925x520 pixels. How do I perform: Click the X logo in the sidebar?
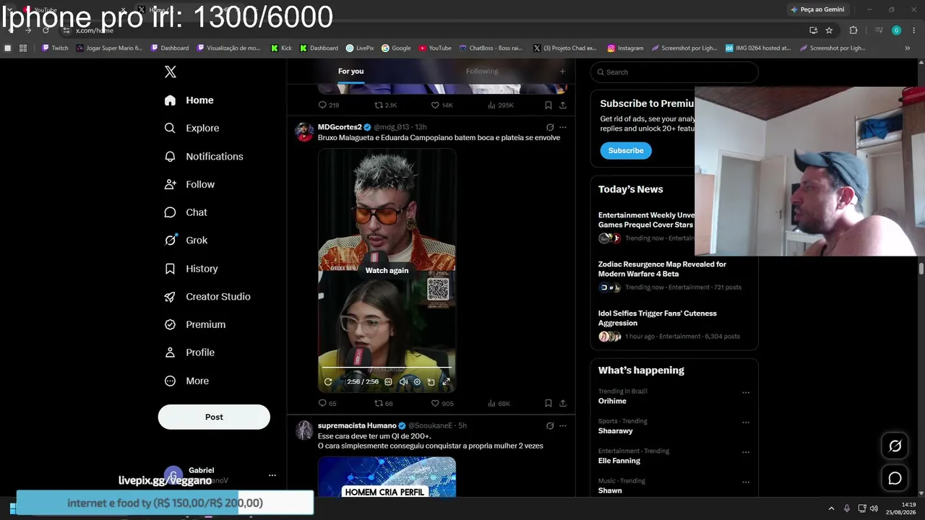(171, 71)
